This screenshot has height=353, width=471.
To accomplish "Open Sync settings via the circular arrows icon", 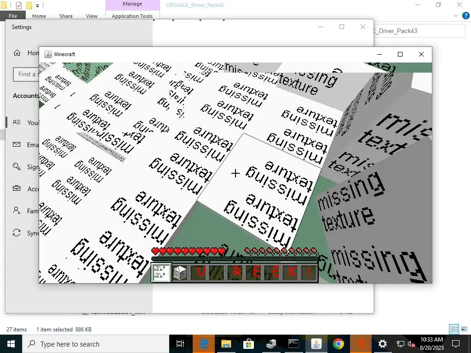I will [x=17, y=233].
